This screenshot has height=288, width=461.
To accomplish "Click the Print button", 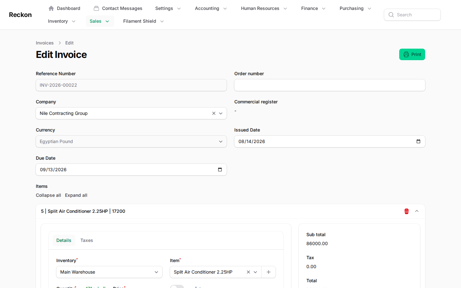I will pos(412,54).
